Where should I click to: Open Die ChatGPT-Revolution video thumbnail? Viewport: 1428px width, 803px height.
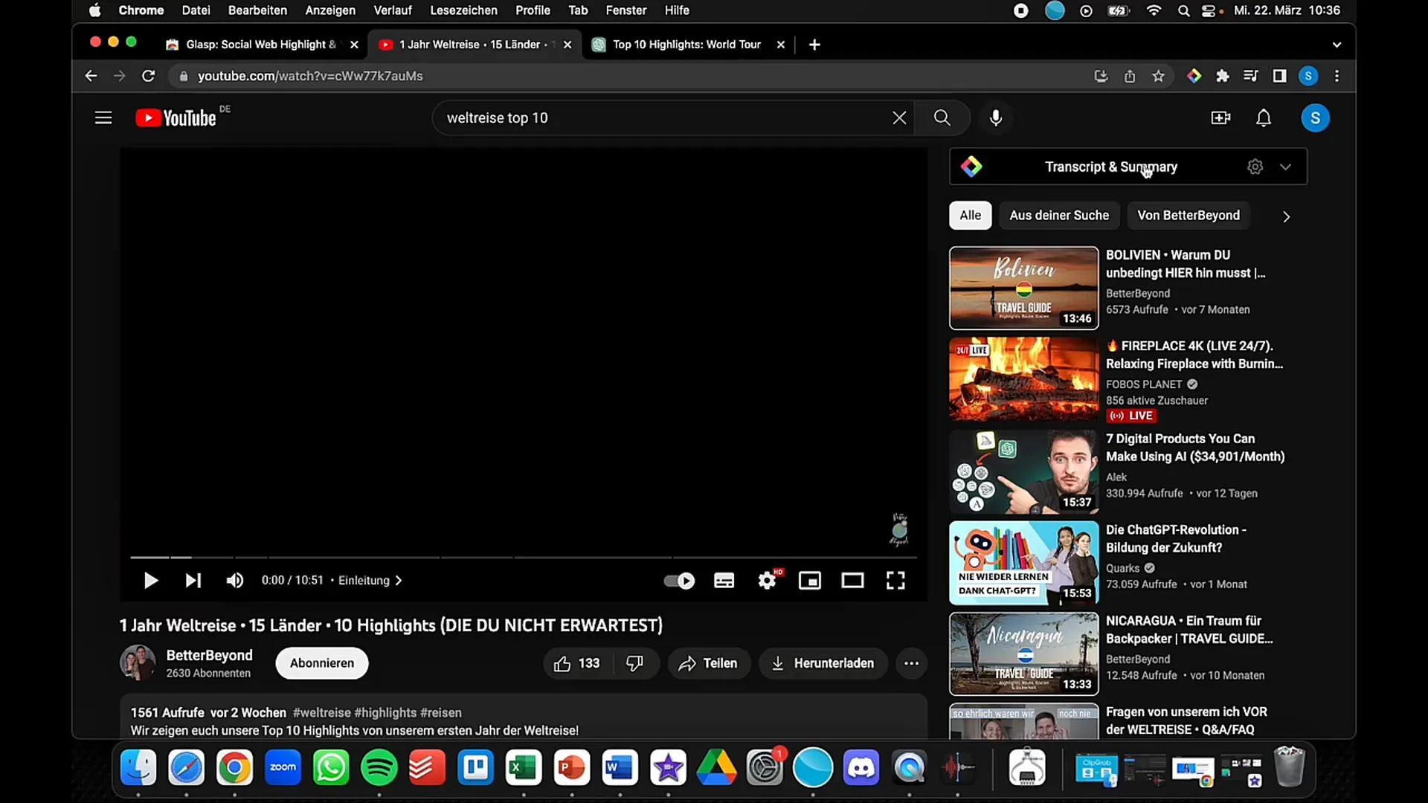tap(1023, 563)
